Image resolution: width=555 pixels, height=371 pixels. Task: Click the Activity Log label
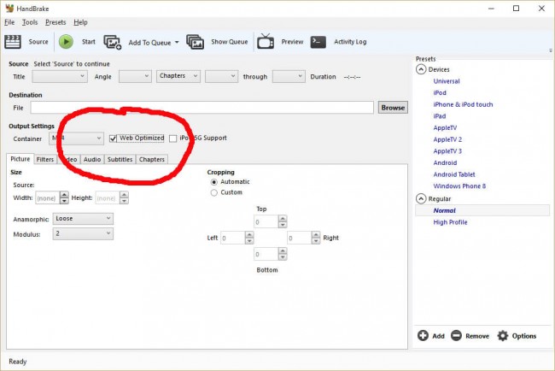[x=350, y=42]
